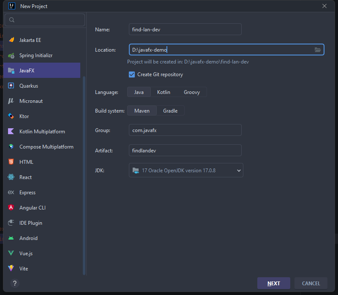338x295 pixels.
Task: Set build system to Gradle
Action: click(x=170, y=111)
